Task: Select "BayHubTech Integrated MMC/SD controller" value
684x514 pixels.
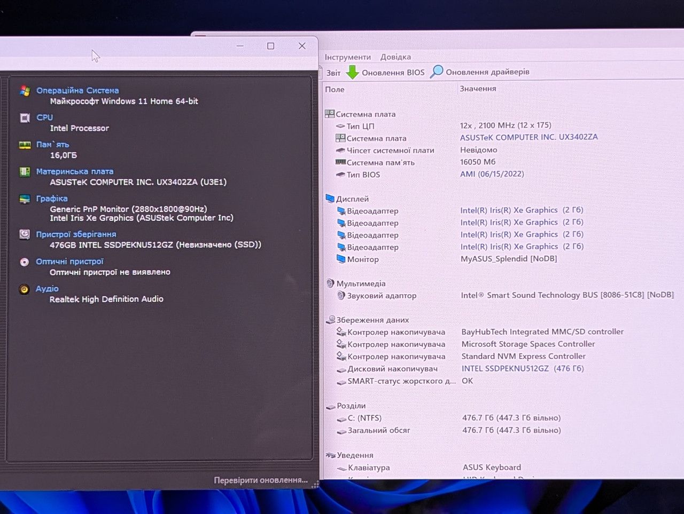Action: pyautogui.click(x=542, y=332)
